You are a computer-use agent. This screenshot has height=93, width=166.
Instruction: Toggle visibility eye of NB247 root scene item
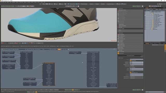(x=145, y=12)
